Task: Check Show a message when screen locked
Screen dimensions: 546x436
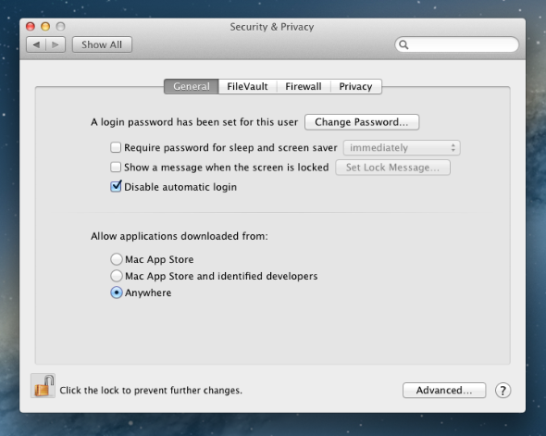Action: (x=116, y=168)
